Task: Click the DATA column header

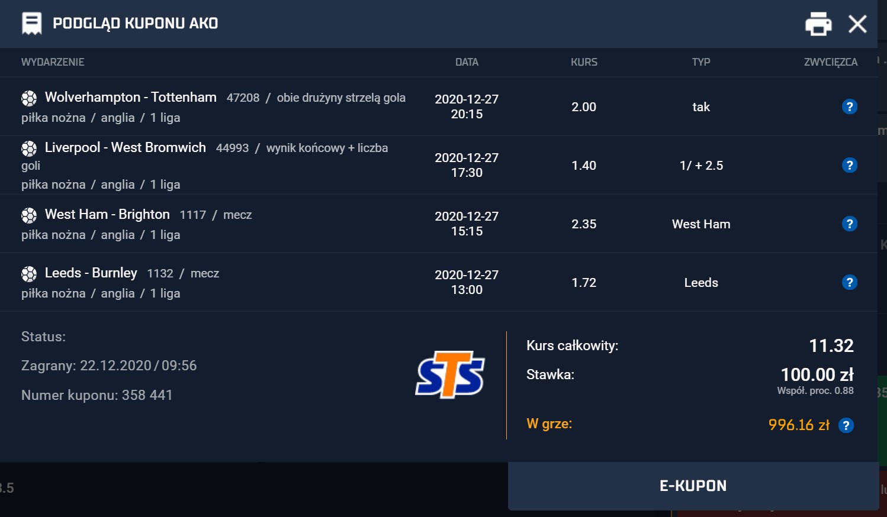Action: pos(467,62)
